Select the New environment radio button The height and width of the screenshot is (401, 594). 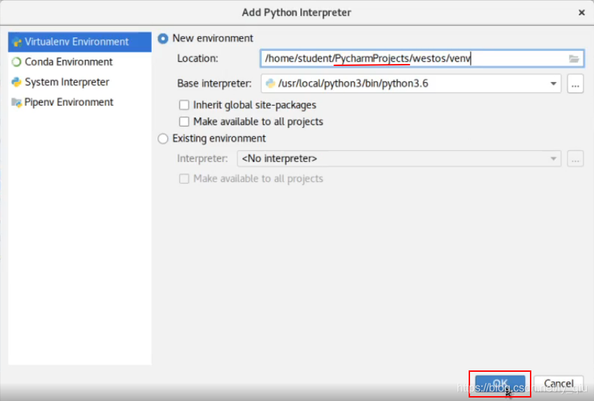(163, 38)
